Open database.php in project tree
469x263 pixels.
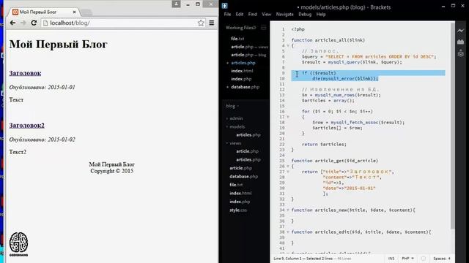click(x=244, y=176)
